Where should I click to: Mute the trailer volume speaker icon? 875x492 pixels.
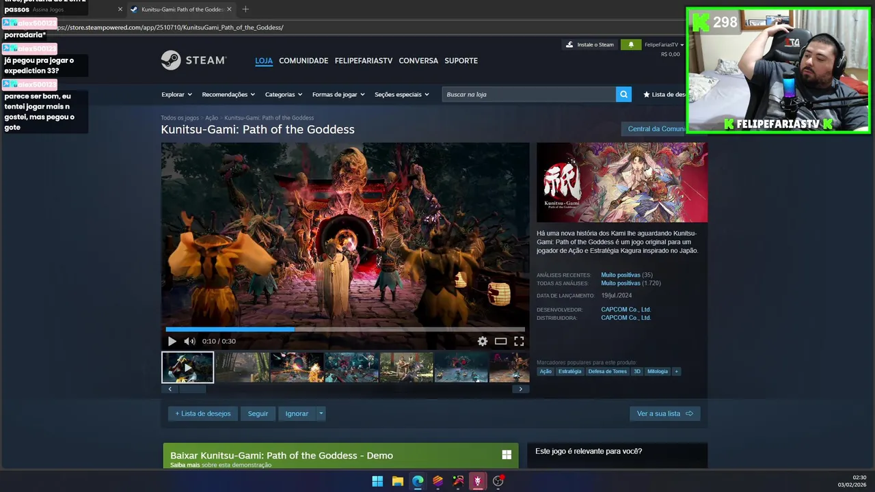pyautogui.click(x=189, y=341)
